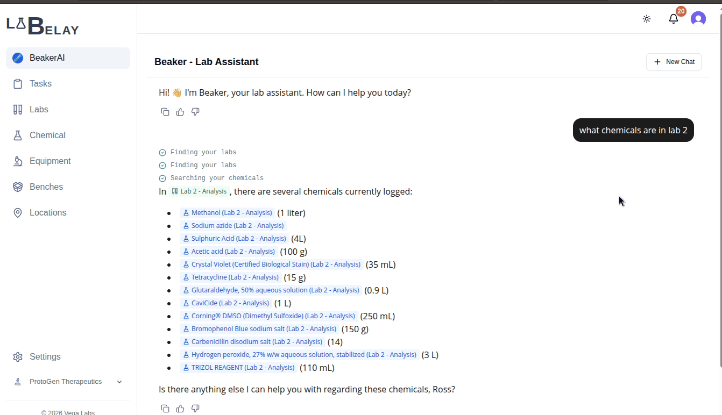Go to the Chemical page
This screenshot has height=415, width=722.
(x=47, y=135)
